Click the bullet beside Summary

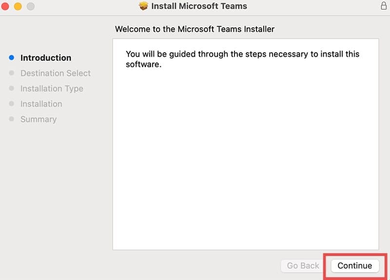pyautogui.click(x=12, y=119)
